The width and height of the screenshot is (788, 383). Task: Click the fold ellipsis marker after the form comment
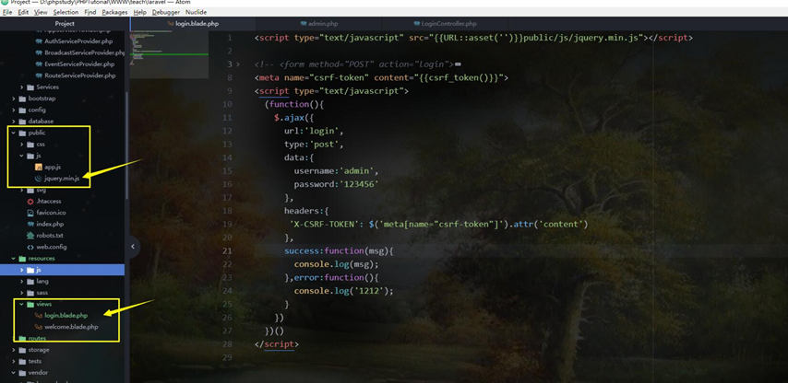458,64
